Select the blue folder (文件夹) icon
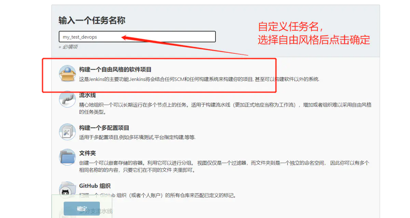This screenshot has width=410, height=218. [67, 157]
